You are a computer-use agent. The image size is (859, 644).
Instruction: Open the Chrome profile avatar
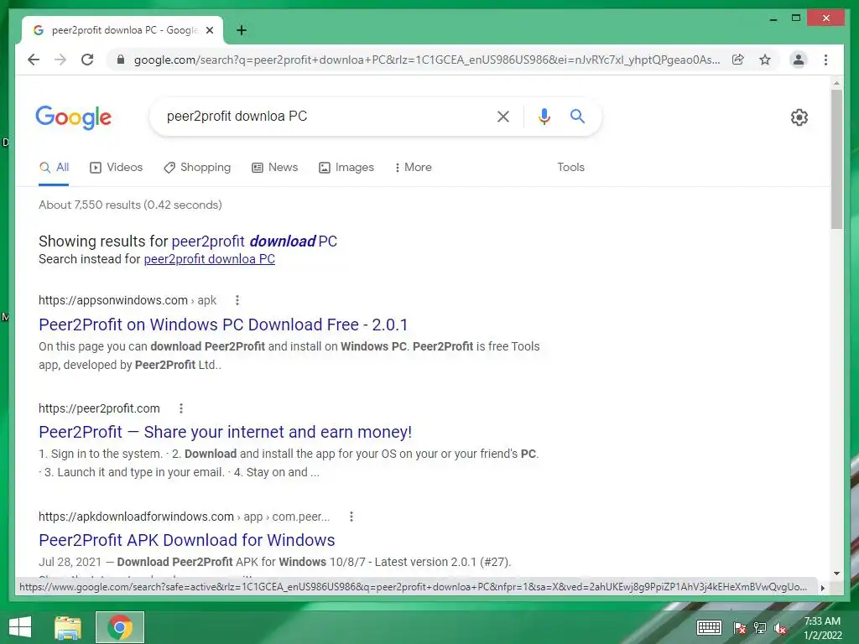(799, 60)
